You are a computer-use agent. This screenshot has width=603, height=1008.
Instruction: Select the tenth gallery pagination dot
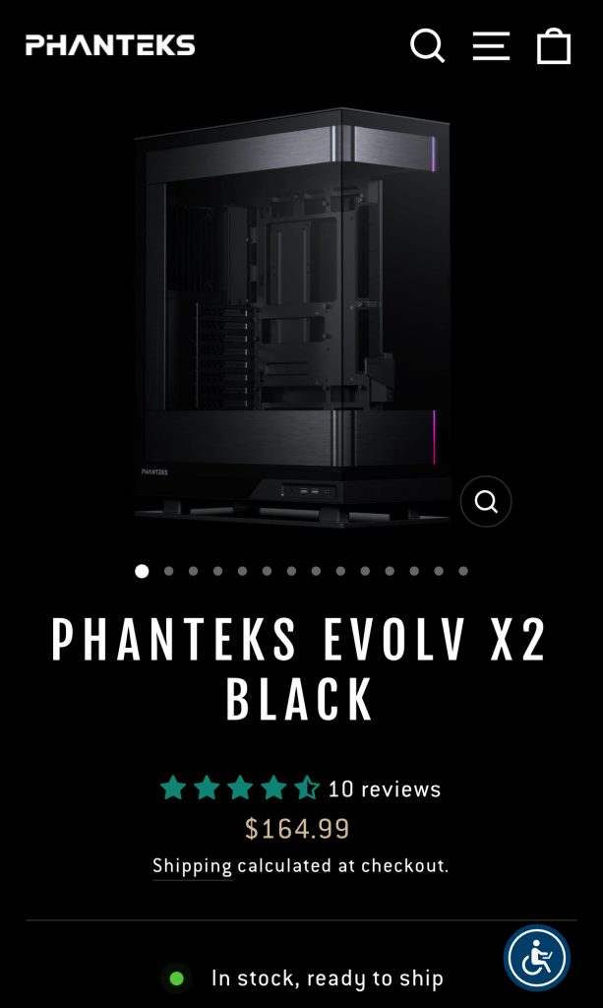click(x=365, y=571)
